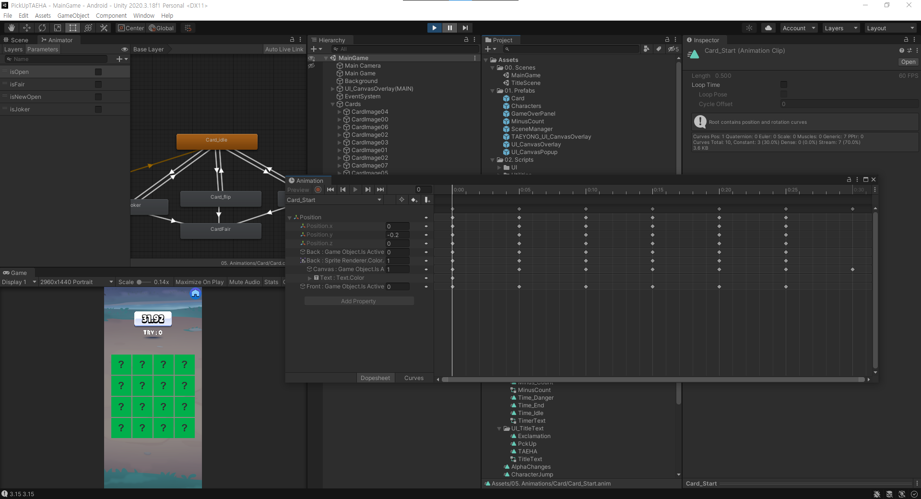Click the Add Property button
Viewport: 921px width, 499px height.
358,301
